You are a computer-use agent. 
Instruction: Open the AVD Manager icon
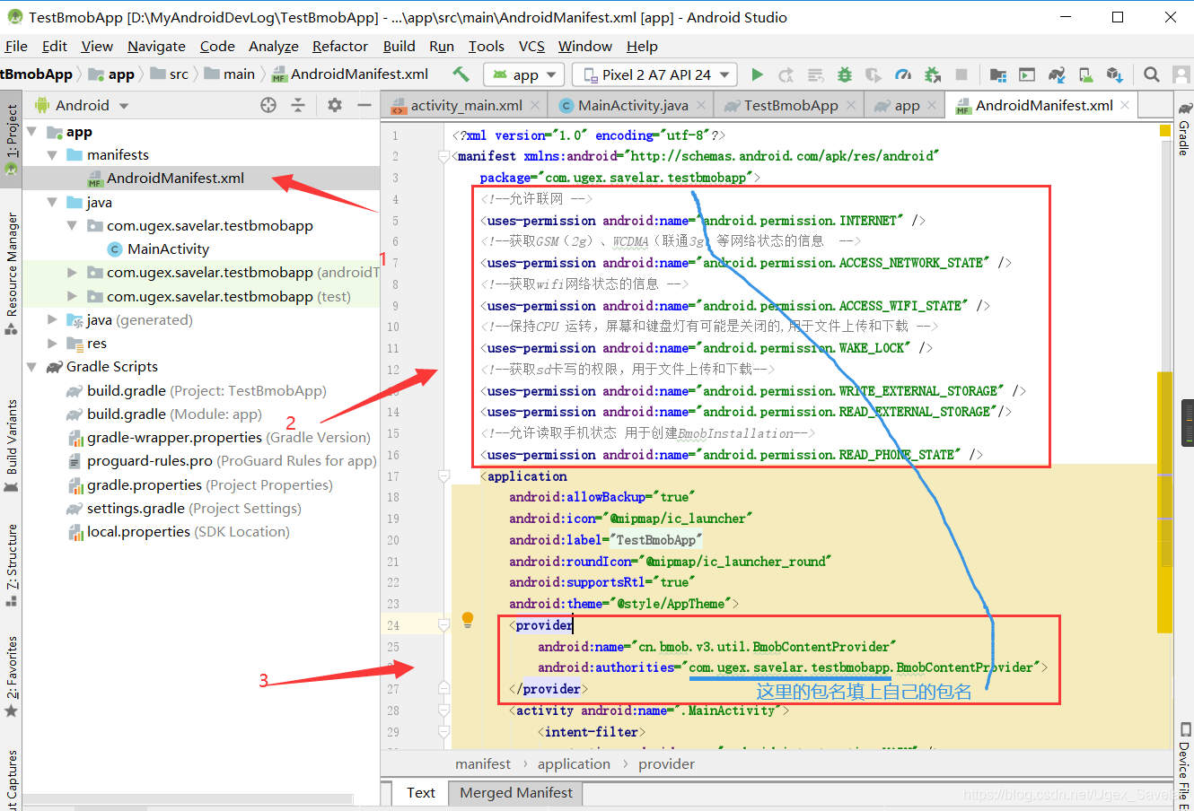coord(1085,74)
